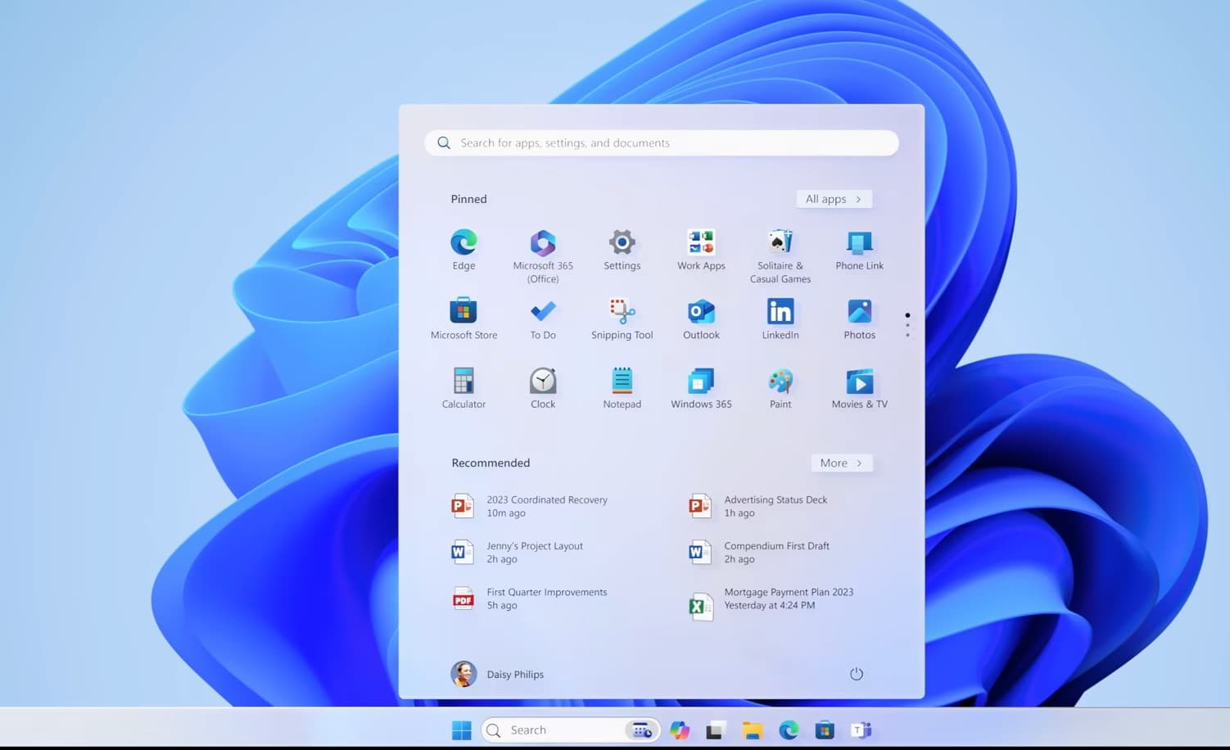Launch Outlook from pinned apps
The image size is (1230, 750).
[701, 319]
